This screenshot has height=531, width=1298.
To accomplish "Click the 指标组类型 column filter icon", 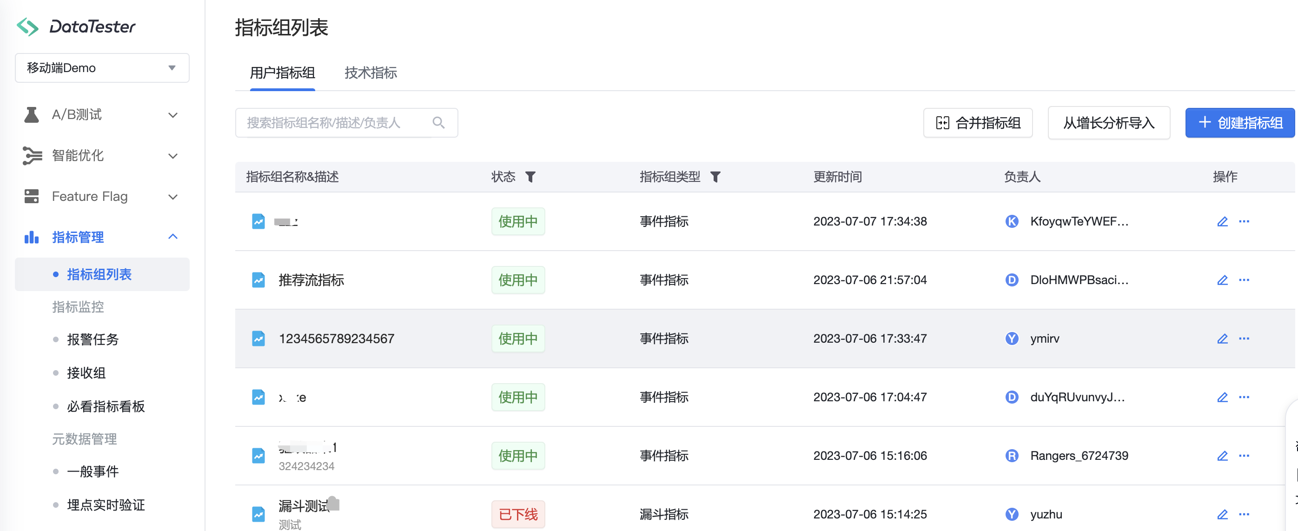I will click(x=715, y=177).
